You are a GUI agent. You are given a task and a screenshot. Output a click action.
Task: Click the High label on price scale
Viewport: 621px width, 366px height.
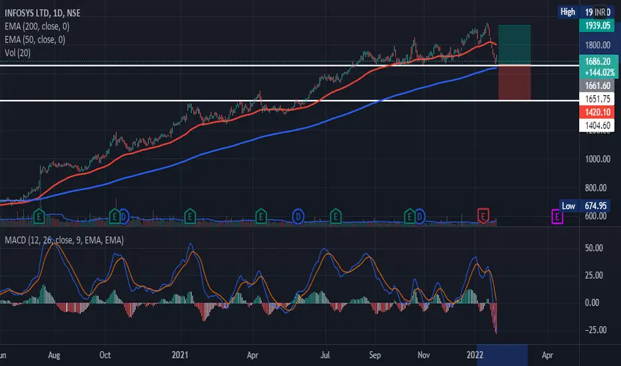[x=568, y=12]
